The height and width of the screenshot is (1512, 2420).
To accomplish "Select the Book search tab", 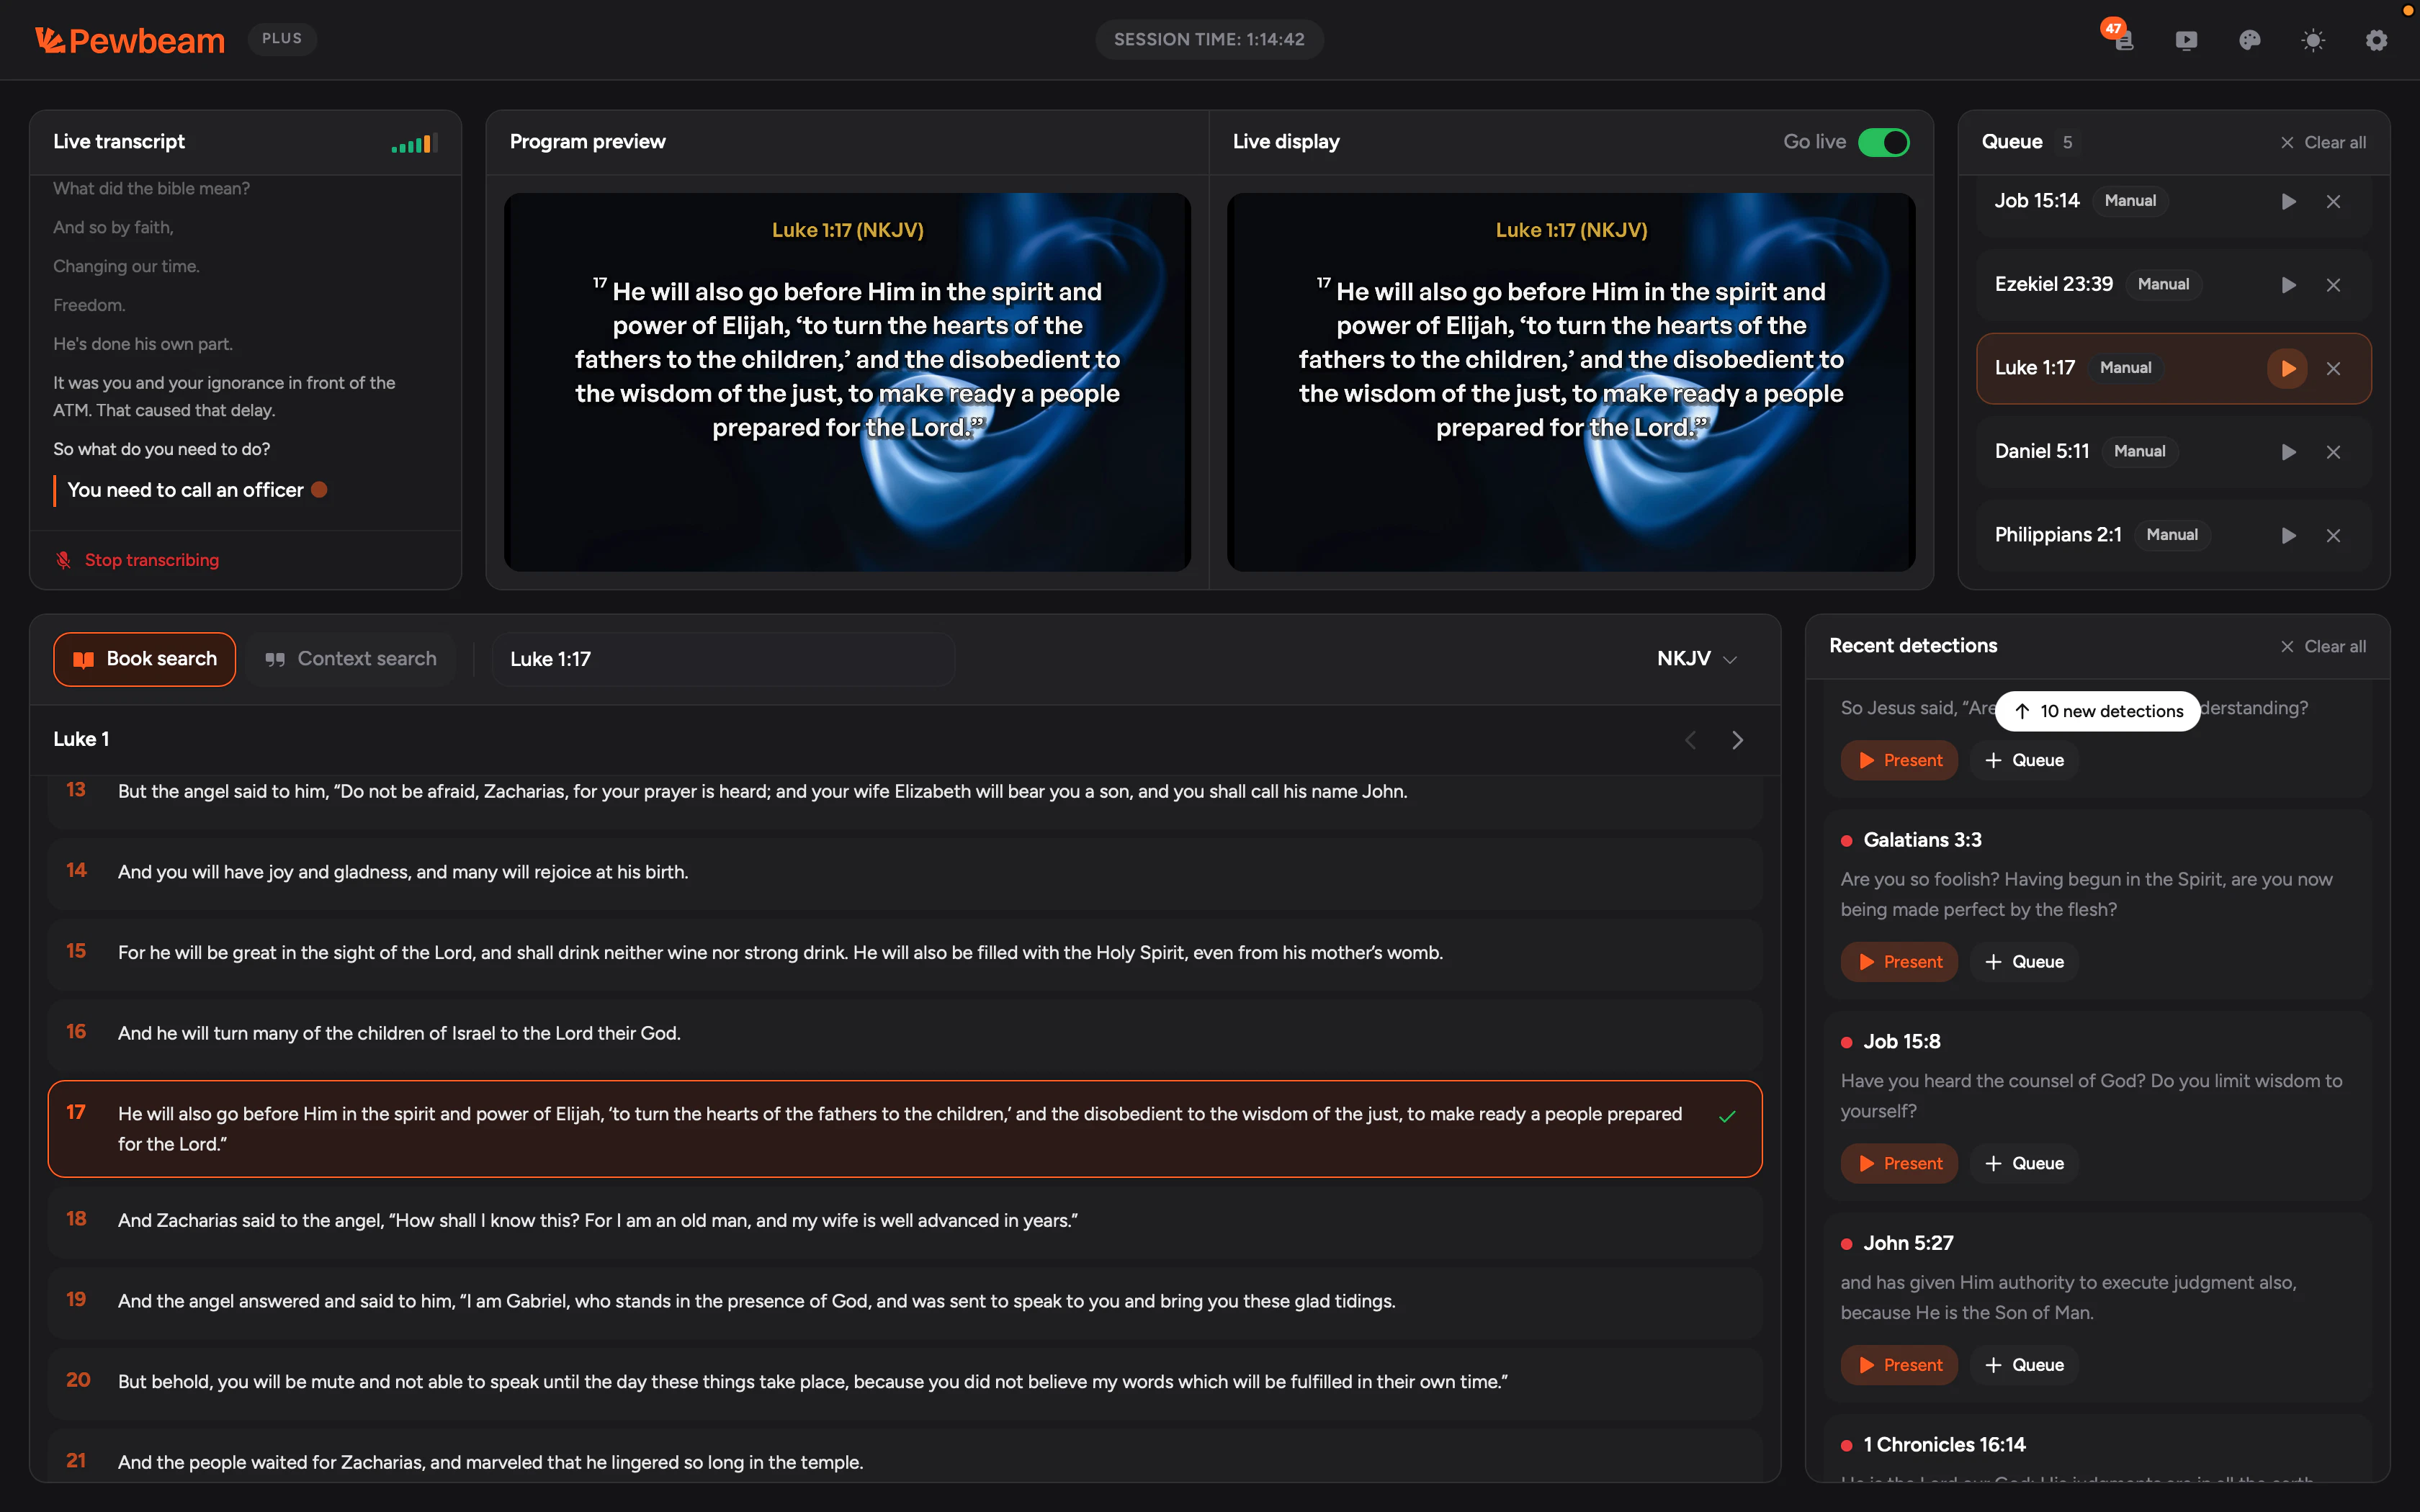I will click(144, 659).
